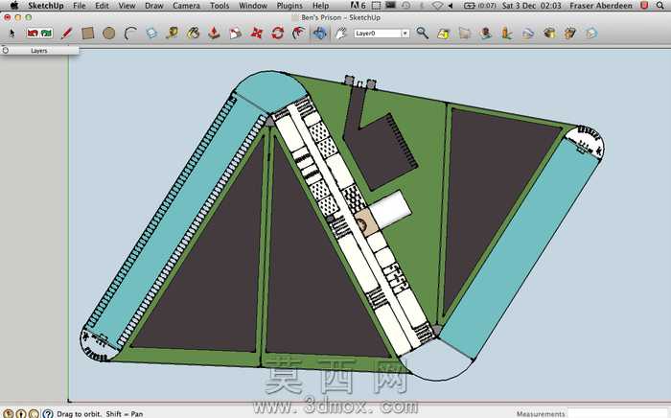Select the Paint Bucket tool

tap(193, 33)
